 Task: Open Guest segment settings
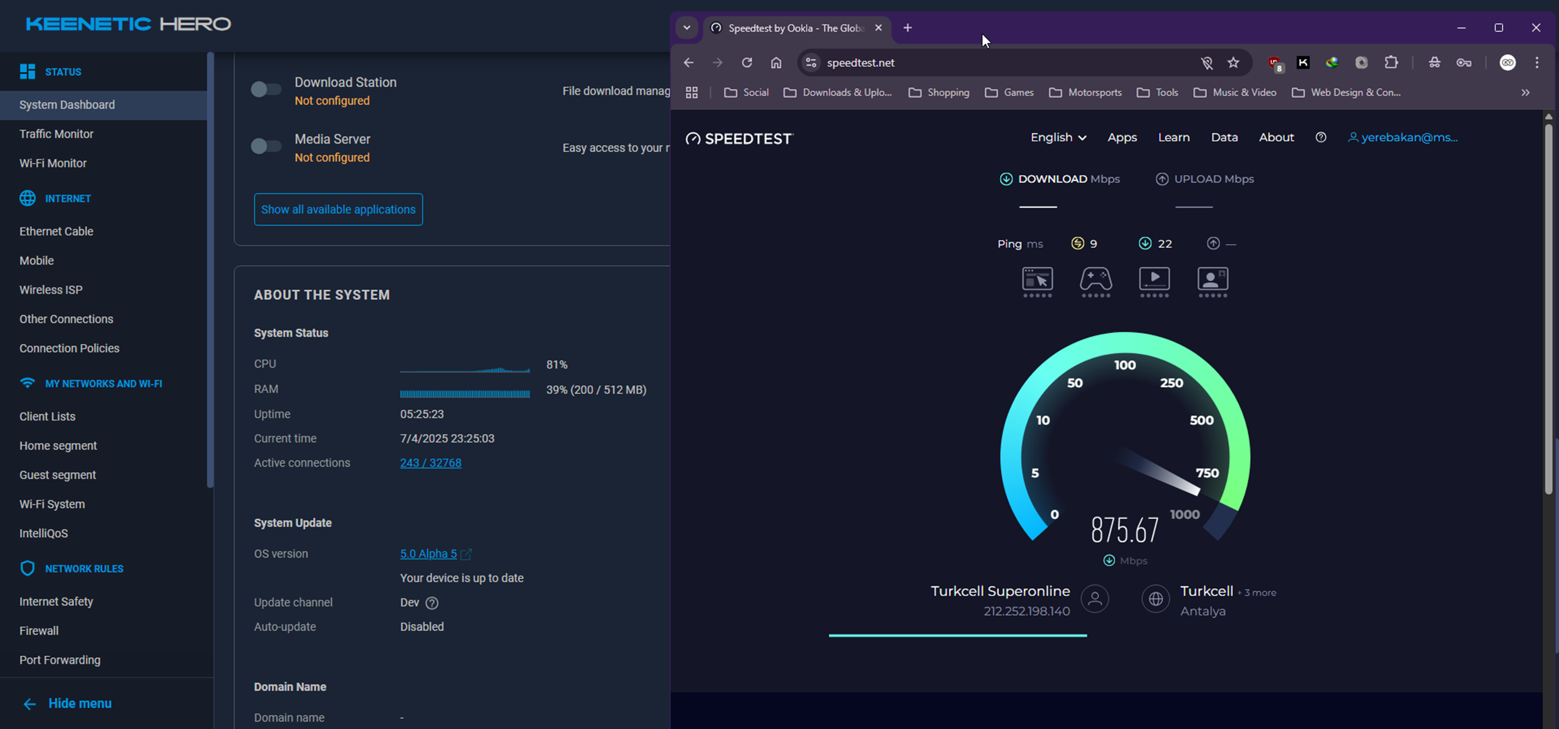58,474
